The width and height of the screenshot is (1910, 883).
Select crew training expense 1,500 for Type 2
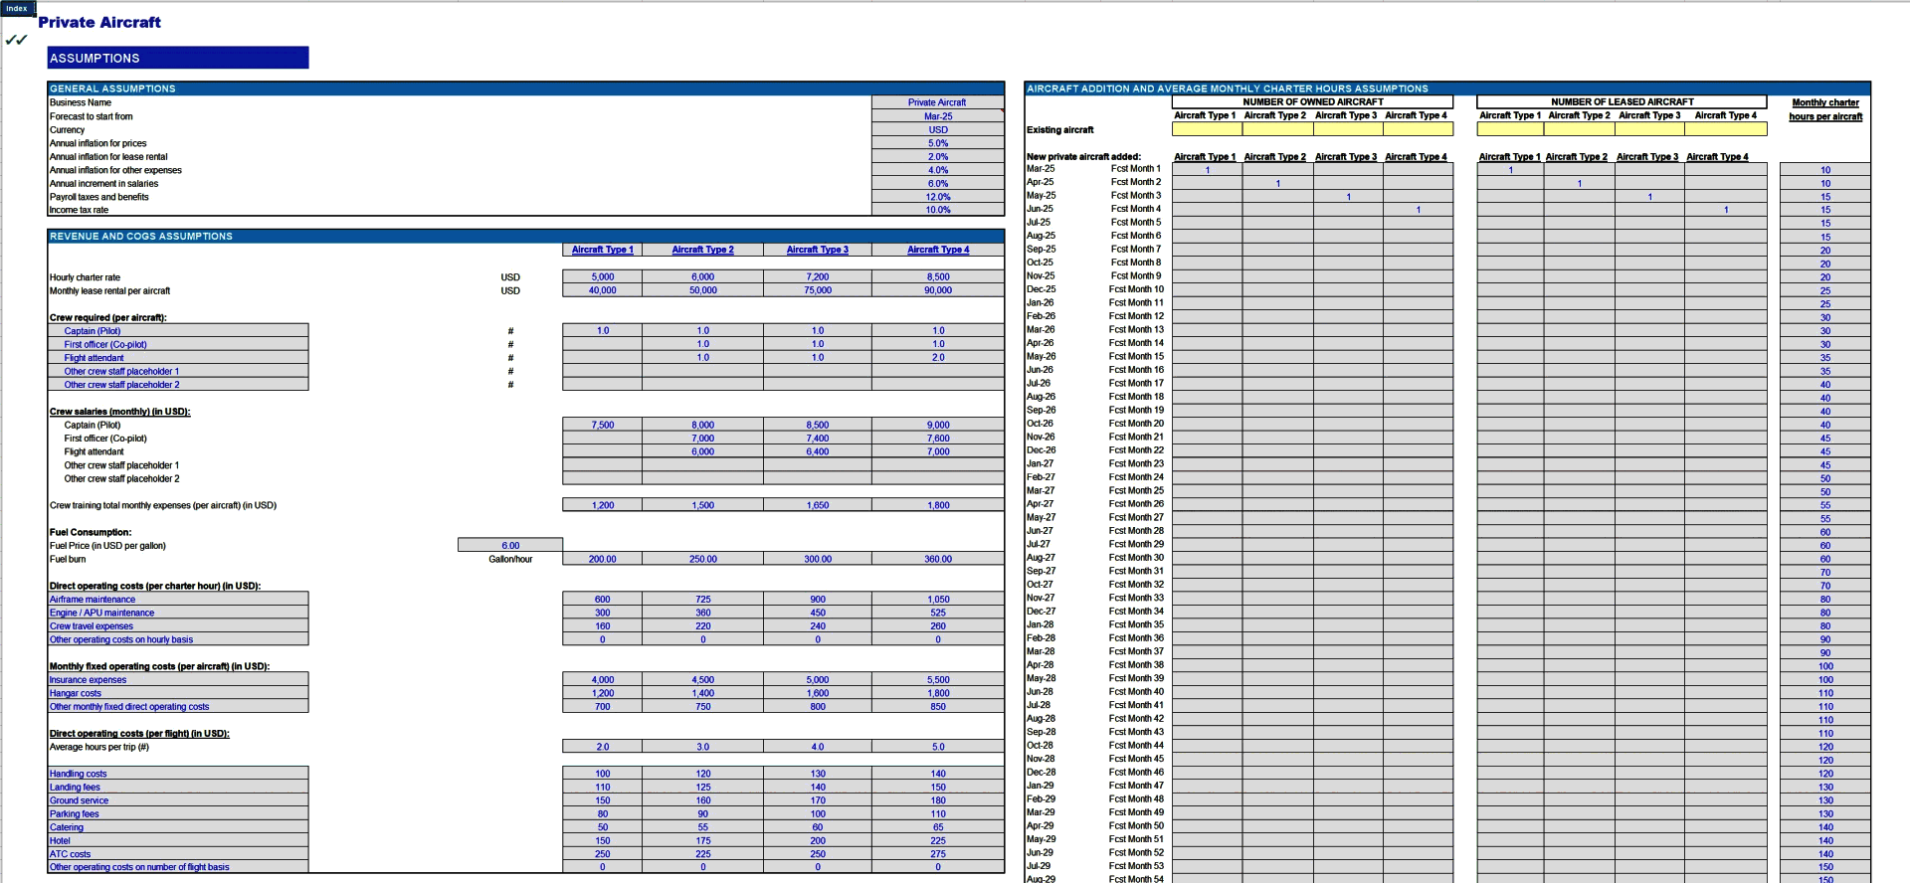[x=702, y=505]
